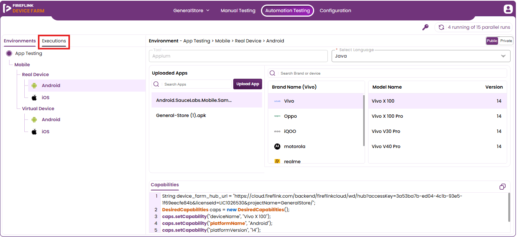Click the iQOO brand logo

[277, 131]
